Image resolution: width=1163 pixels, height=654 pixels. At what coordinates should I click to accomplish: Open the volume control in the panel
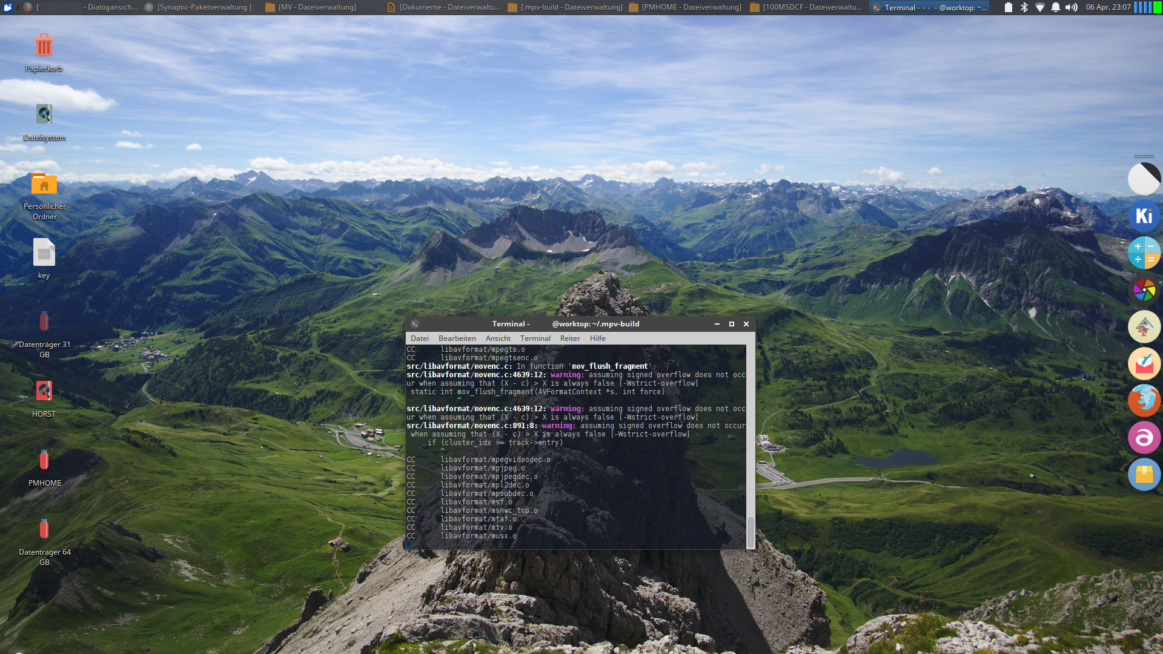(x=1071, y=7)
